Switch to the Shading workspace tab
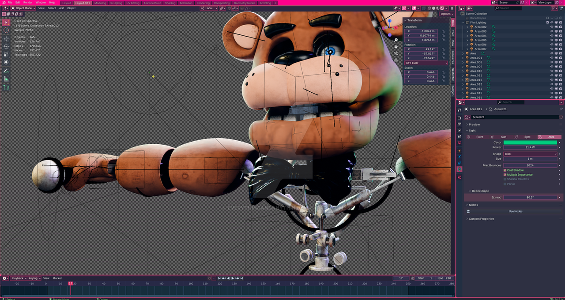This screenshot has width=565, height=300. pyautogui.click(x=170, y=3)
